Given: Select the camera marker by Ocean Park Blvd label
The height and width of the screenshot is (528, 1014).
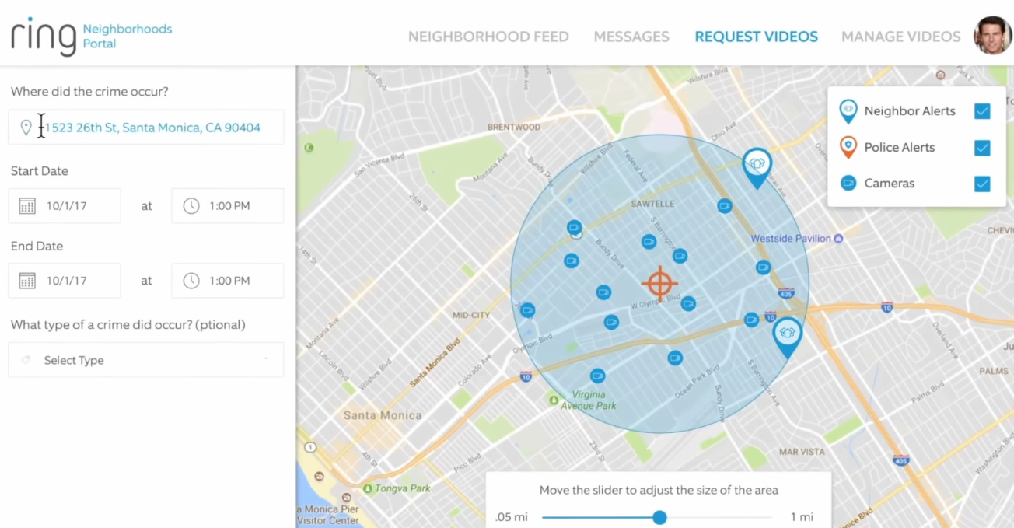Looking at the screenshot, I should (x=675, y=358).
